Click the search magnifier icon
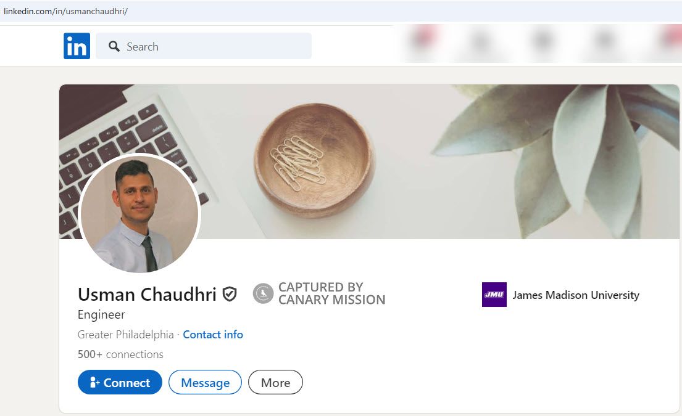Viewport: 682px width, 416px height. click(x=114, y=46)
